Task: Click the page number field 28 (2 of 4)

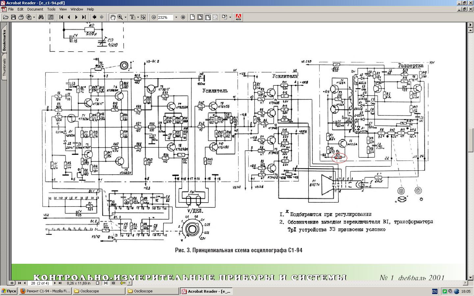Action: pyautogui.click(x=40, y=283)
